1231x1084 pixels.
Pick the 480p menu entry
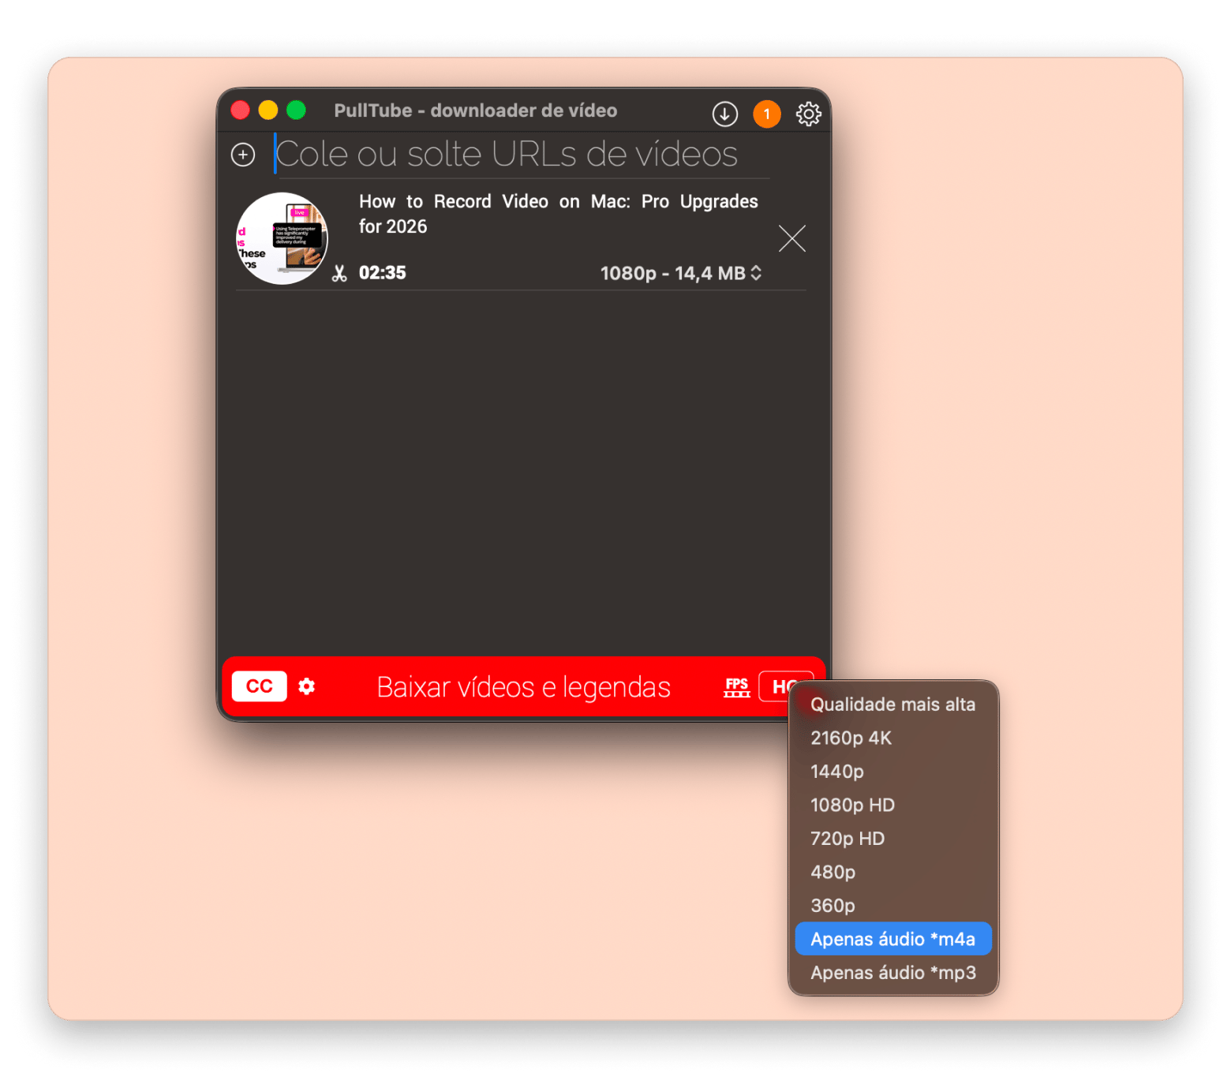pyautogui.click(x=892, y=873)
